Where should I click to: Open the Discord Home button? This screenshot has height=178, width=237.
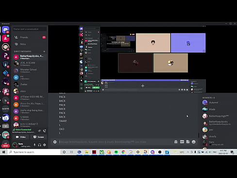[5, 30]
